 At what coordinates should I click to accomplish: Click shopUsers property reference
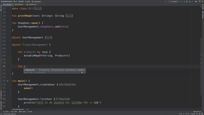click(47, 27)
